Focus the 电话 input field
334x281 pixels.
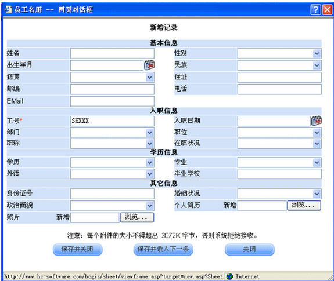tap(279, 89)
